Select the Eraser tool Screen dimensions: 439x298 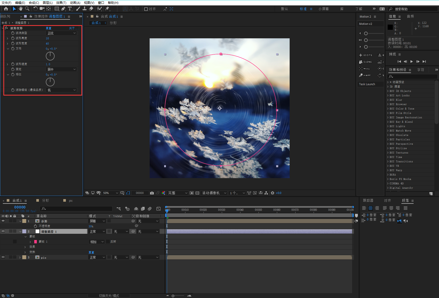[x=91, y=9]
